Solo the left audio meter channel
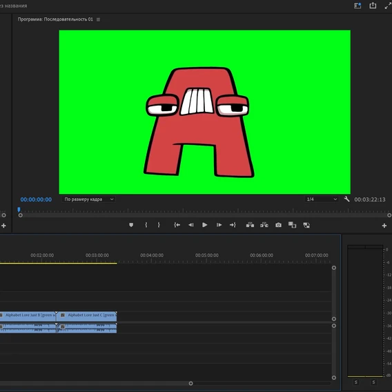392x392 pixels. point(356,382)
